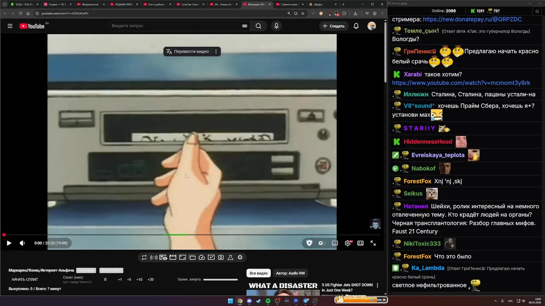Adjust the Громк. алерта volume slider
The image size is (545, 306).
(x=221, y=280)
